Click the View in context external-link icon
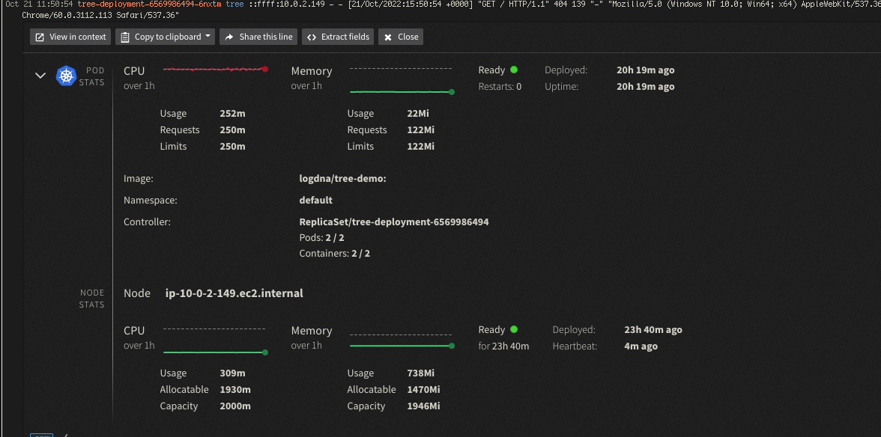Screen dimensions: 881x437 (40, 37)
